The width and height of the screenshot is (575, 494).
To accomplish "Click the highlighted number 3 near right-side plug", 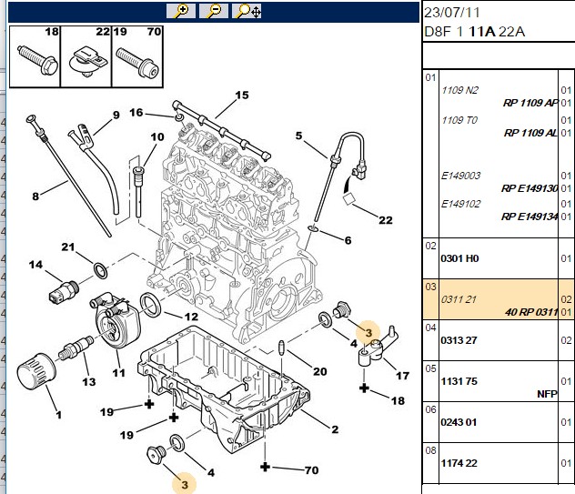I will (368, 332).
